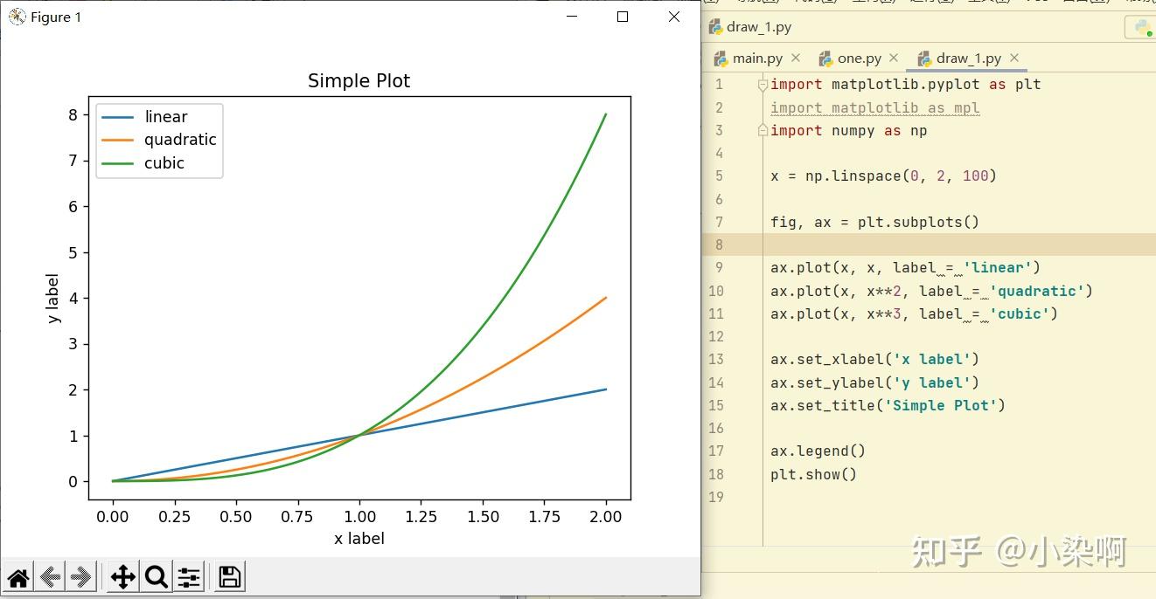The image size is (1156, 599).
Task: Switch to the main.py tab
Action: (756, 58)
